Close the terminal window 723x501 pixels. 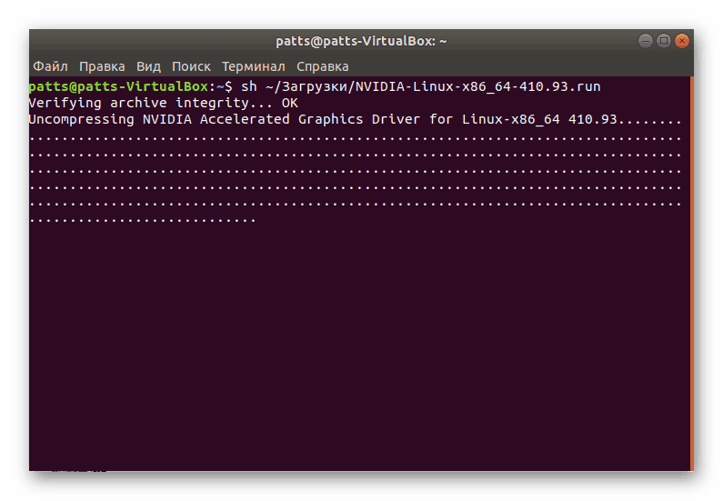pos(681,41)
